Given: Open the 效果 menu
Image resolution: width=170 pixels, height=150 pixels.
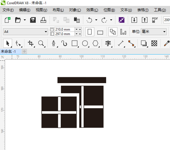Looking at the screenshot, I should pos(92,10).
